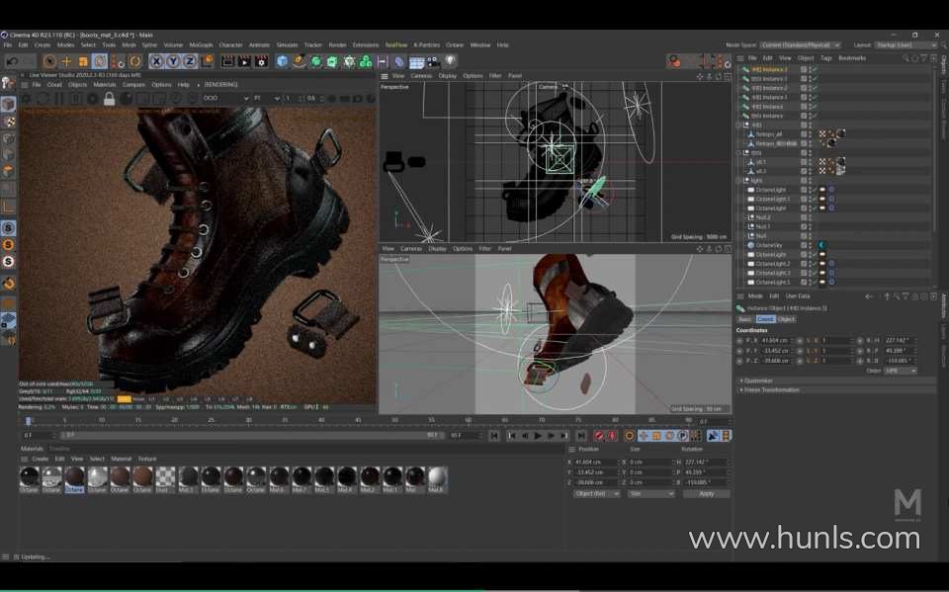Open the MoGraph menu

point(201,44)
